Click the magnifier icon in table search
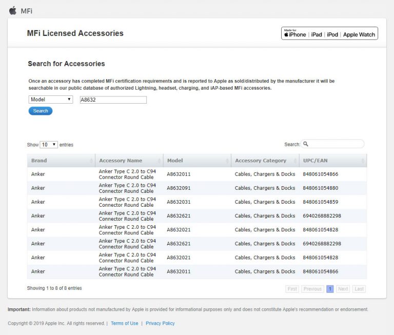This screenshot has height=335, width=394. coord(306,144)
